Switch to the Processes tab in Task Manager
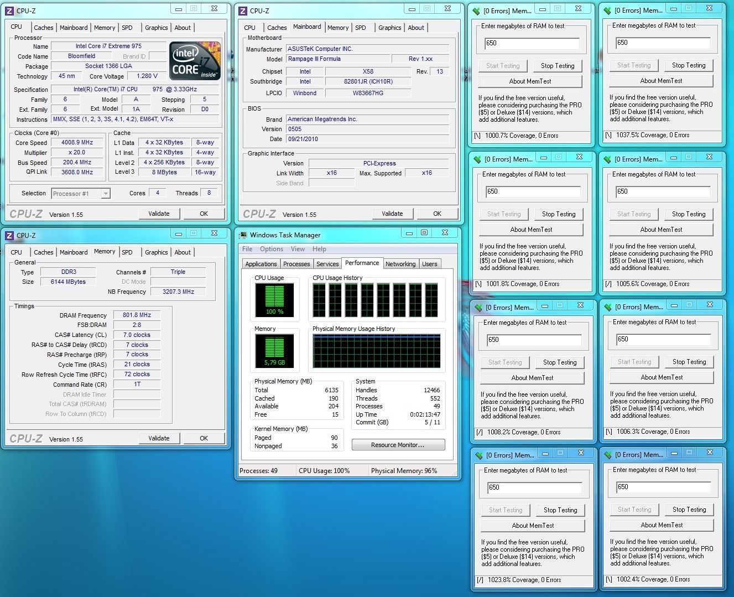734x597 pixels. [x=296, y=264]
